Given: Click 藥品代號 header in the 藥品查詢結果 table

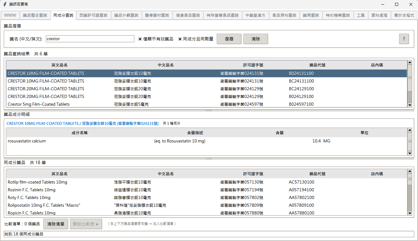Looking at the screenshot, I should point(317,65).
